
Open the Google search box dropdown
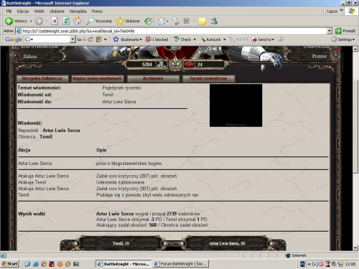tap(73, 39)
